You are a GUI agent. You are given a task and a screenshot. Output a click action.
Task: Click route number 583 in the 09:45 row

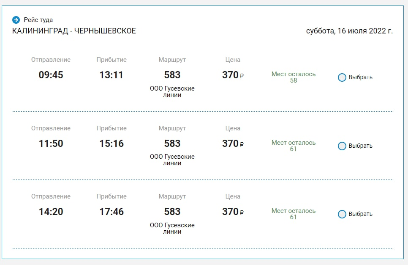click(172, 75)
